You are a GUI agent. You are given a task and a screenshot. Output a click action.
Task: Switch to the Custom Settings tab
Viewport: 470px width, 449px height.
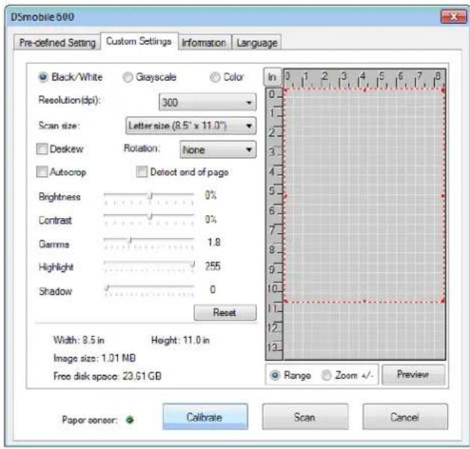pyautogui.click(x=139, y=41)
